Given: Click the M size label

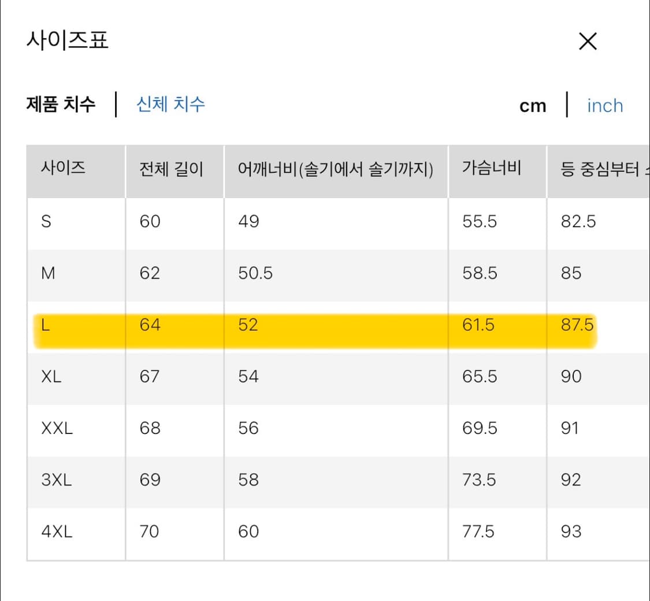Looking at the screenshot, I should point(49,273).
